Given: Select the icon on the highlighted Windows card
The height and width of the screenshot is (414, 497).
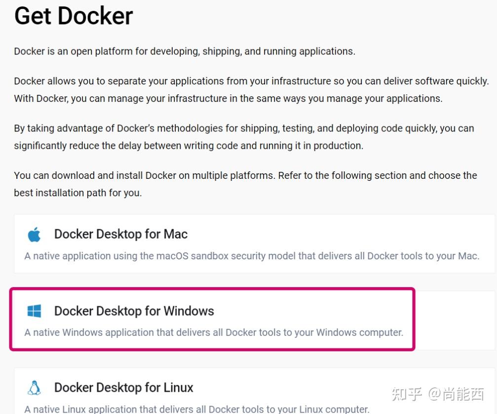Looking at the screenshot, I should 34,311.
